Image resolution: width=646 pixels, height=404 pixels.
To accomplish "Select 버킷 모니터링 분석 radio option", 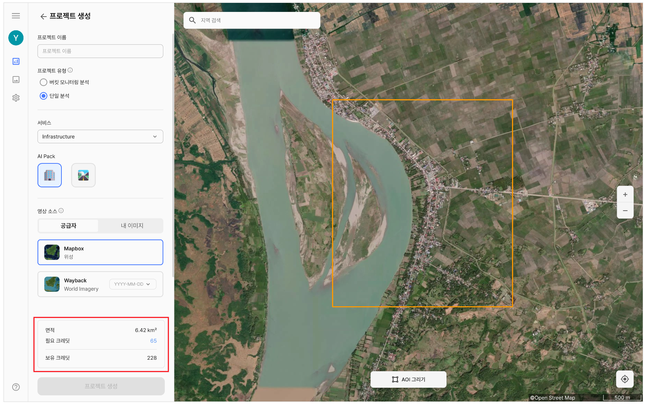I will point(44,82).
